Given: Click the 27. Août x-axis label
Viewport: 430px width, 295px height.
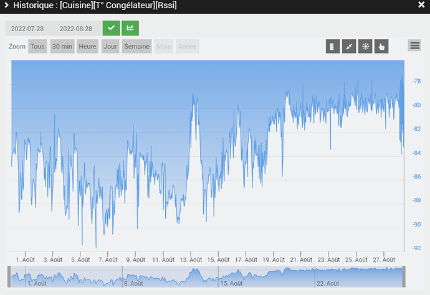Looking at the screenshot, I should (384, 260).
